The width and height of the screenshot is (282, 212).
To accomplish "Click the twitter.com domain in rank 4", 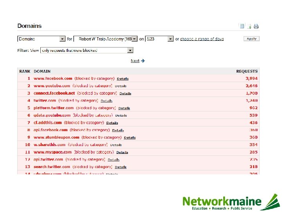I will click(45, 101).
